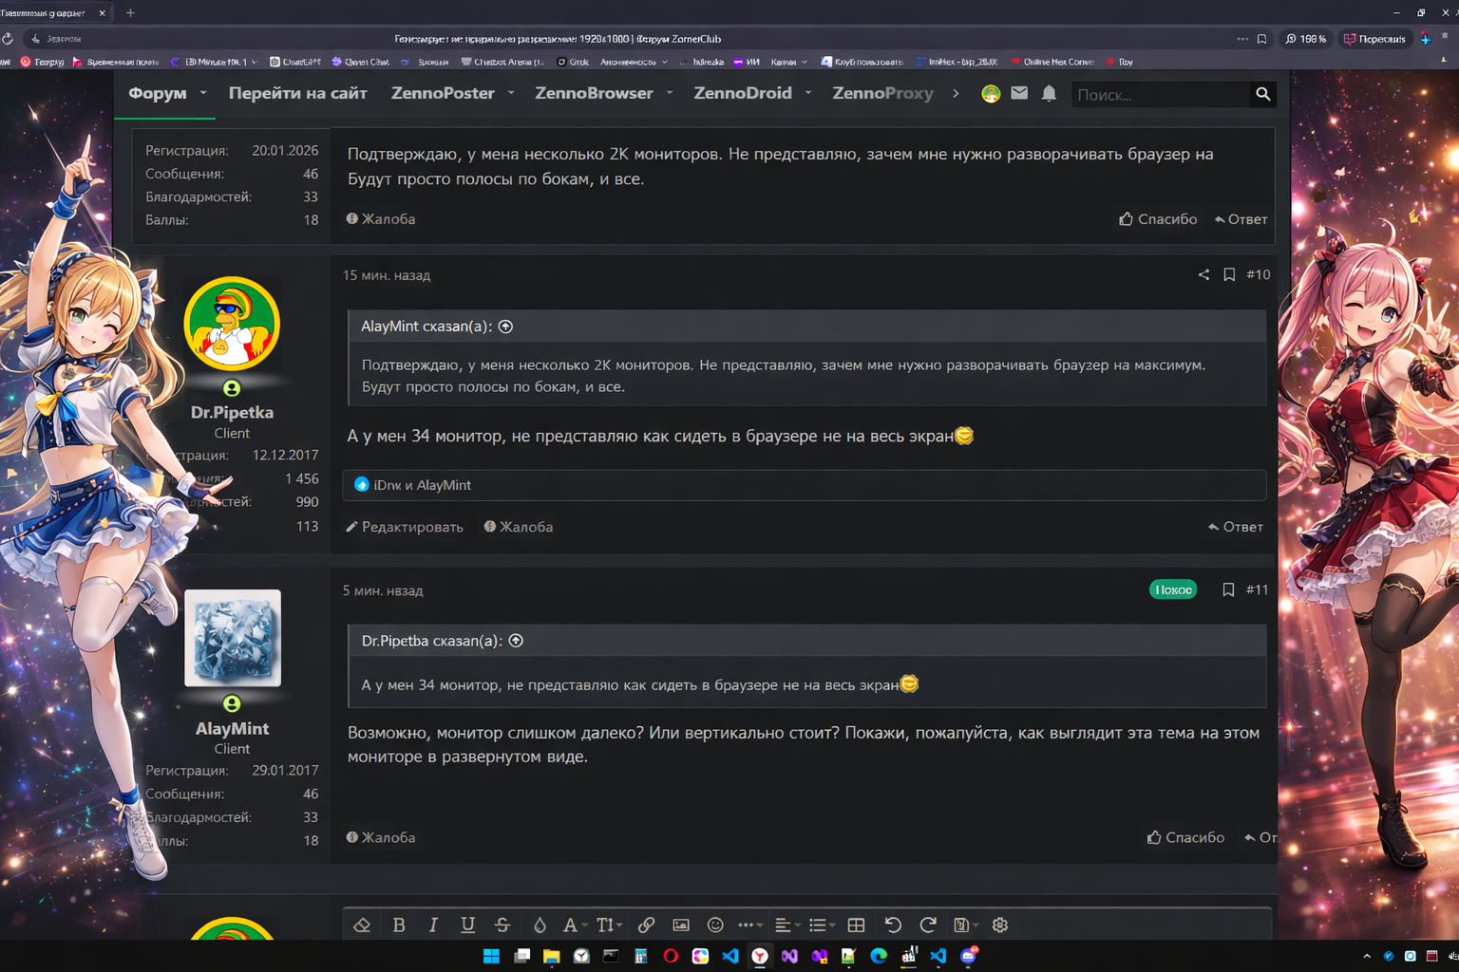The width and height of the screenshot is (1459, 972).
Task: Open the notifications bell
Action: coord(1049,93)
